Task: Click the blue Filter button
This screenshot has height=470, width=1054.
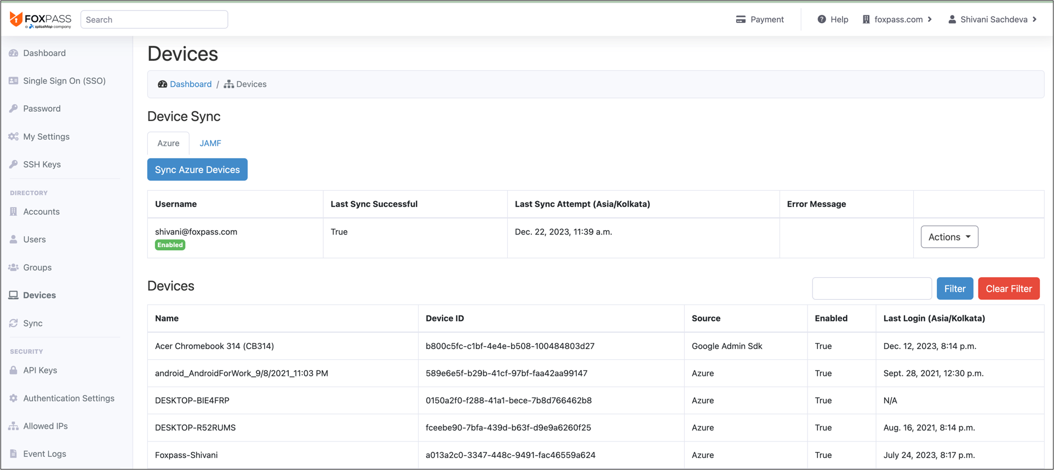Action: point(954,289)
